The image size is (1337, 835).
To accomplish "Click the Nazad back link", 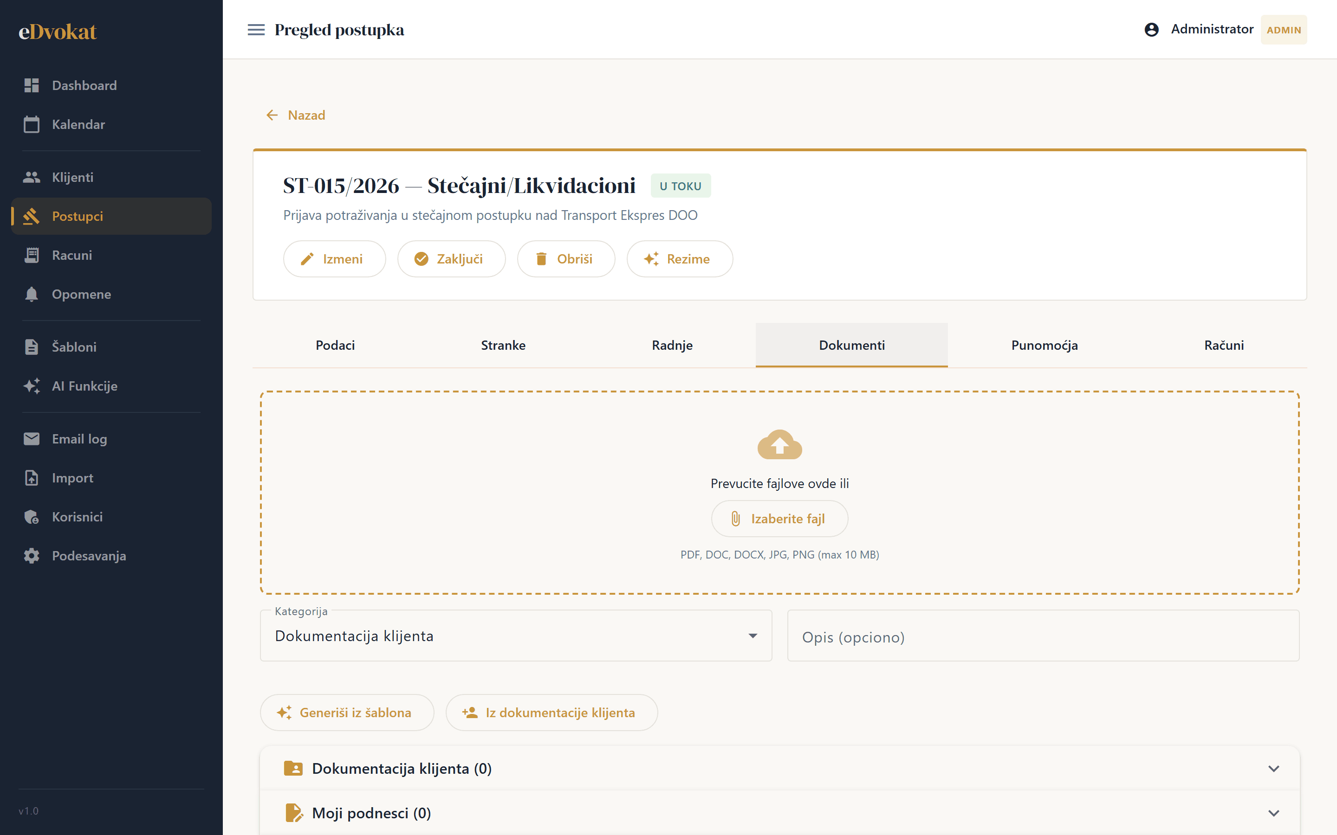I will click(296, 115).
